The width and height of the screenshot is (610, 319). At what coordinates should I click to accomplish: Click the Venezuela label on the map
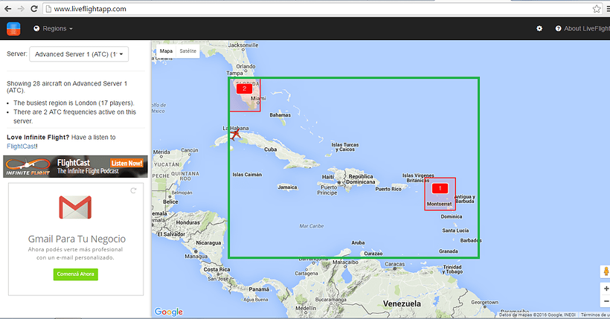(x=402, y=303)
